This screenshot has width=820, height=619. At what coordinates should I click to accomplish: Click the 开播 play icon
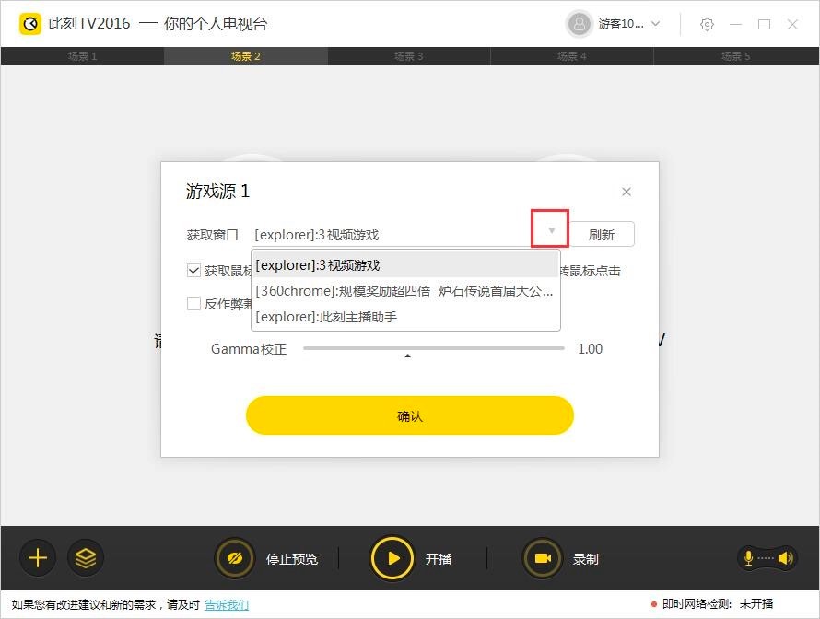tap(392, 557)
